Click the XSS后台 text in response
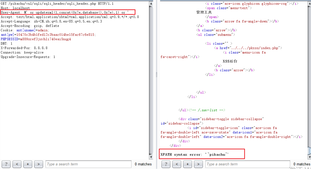Image resolution: width=311 pixels, height=169 pixels. [230, 61]
